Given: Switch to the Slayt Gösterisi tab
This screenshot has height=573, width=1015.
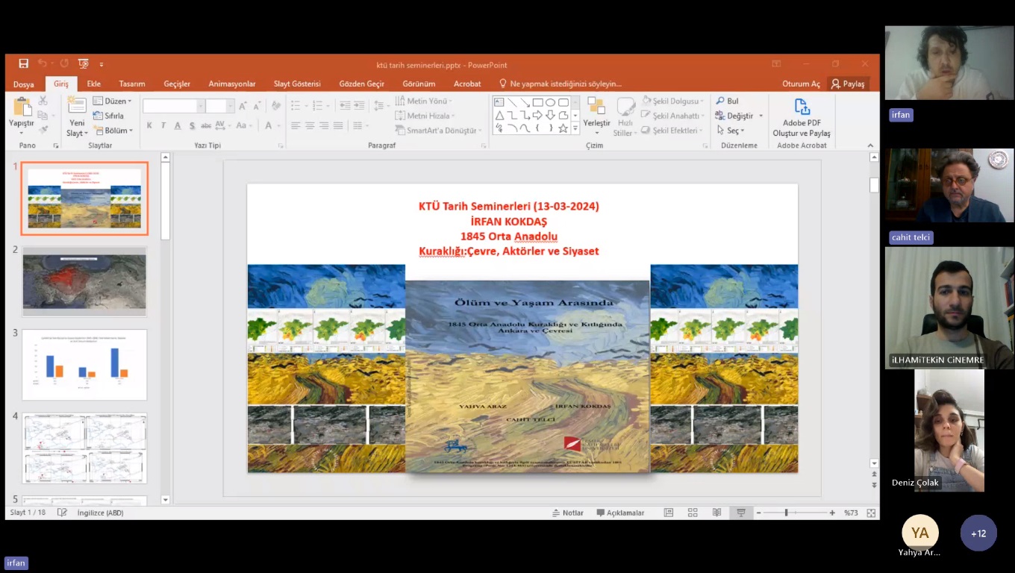Looking at the screenshot, I should point(297,84).
